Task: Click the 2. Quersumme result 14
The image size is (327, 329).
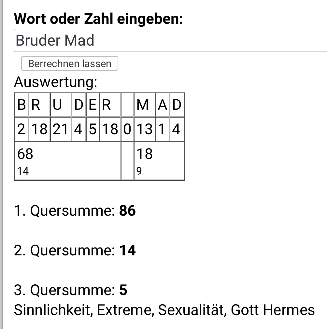Action: (x=127, y=250)
